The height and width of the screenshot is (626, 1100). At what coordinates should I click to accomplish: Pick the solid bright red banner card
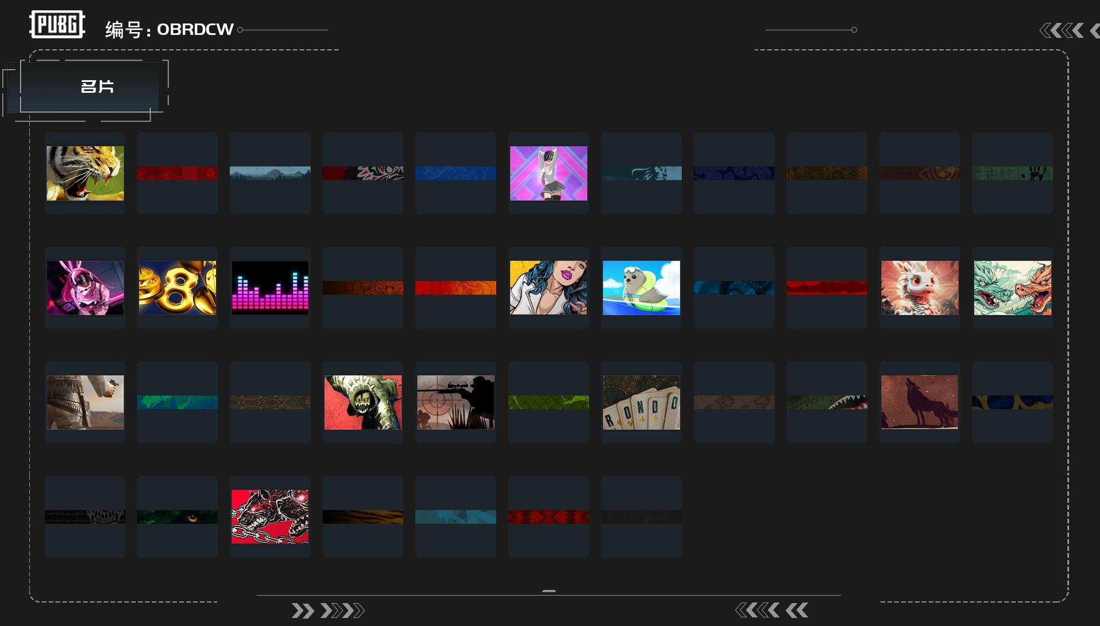coord(827,288)
